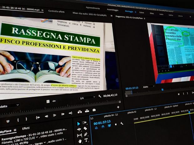
Task: Mark Out point in Source monitor
Action: (x=26, y=119)
